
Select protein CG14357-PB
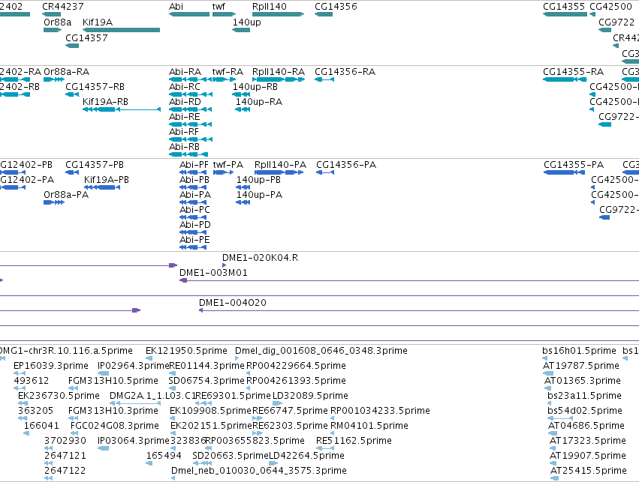[72, 172]
